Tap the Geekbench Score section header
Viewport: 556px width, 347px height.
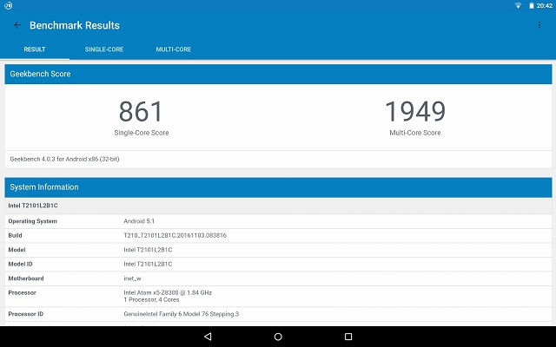[x=278, y=75]
